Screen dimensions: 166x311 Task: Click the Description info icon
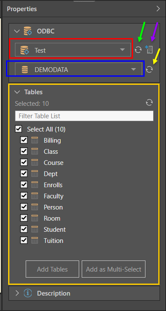point(28,293)
